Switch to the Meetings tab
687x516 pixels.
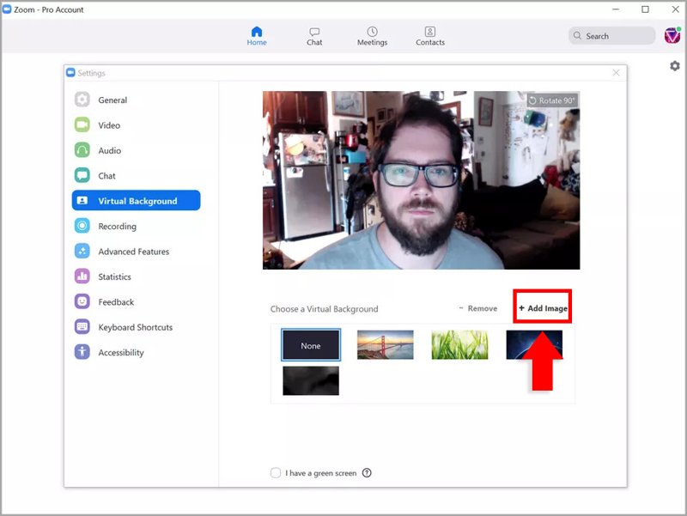[372, 36]
